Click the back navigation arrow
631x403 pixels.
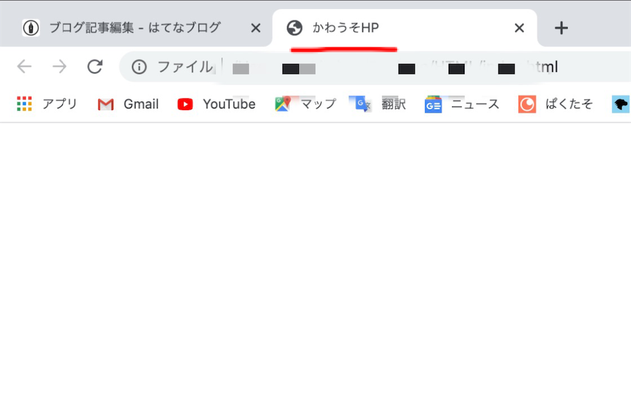pyautogui.click(x=25, y=66)
